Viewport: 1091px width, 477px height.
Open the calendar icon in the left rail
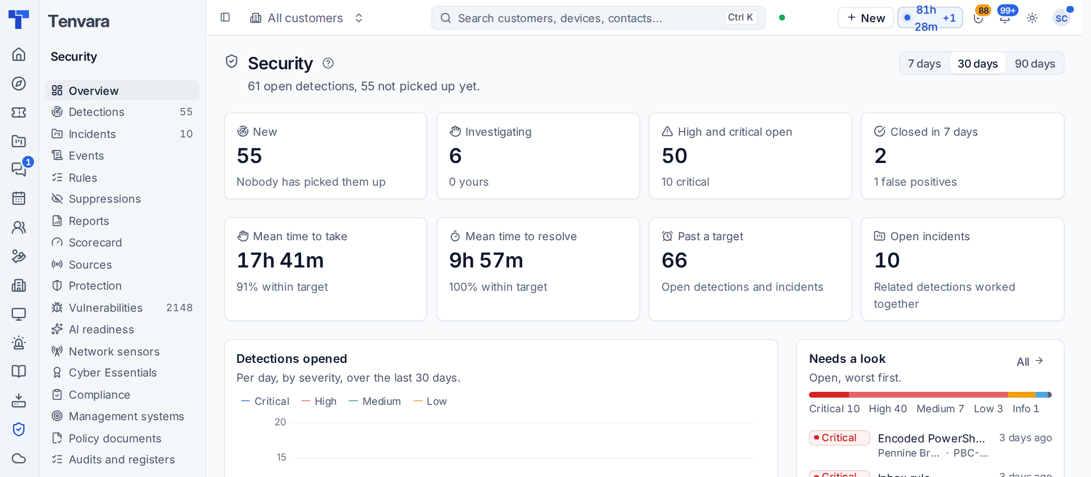click(19, 198)
